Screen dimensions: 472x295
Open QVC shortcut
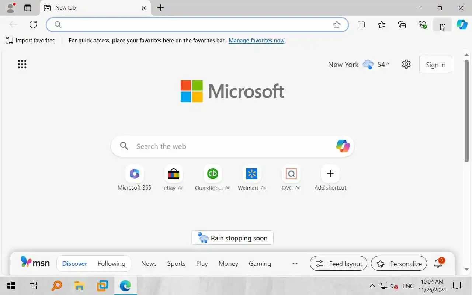291,178
